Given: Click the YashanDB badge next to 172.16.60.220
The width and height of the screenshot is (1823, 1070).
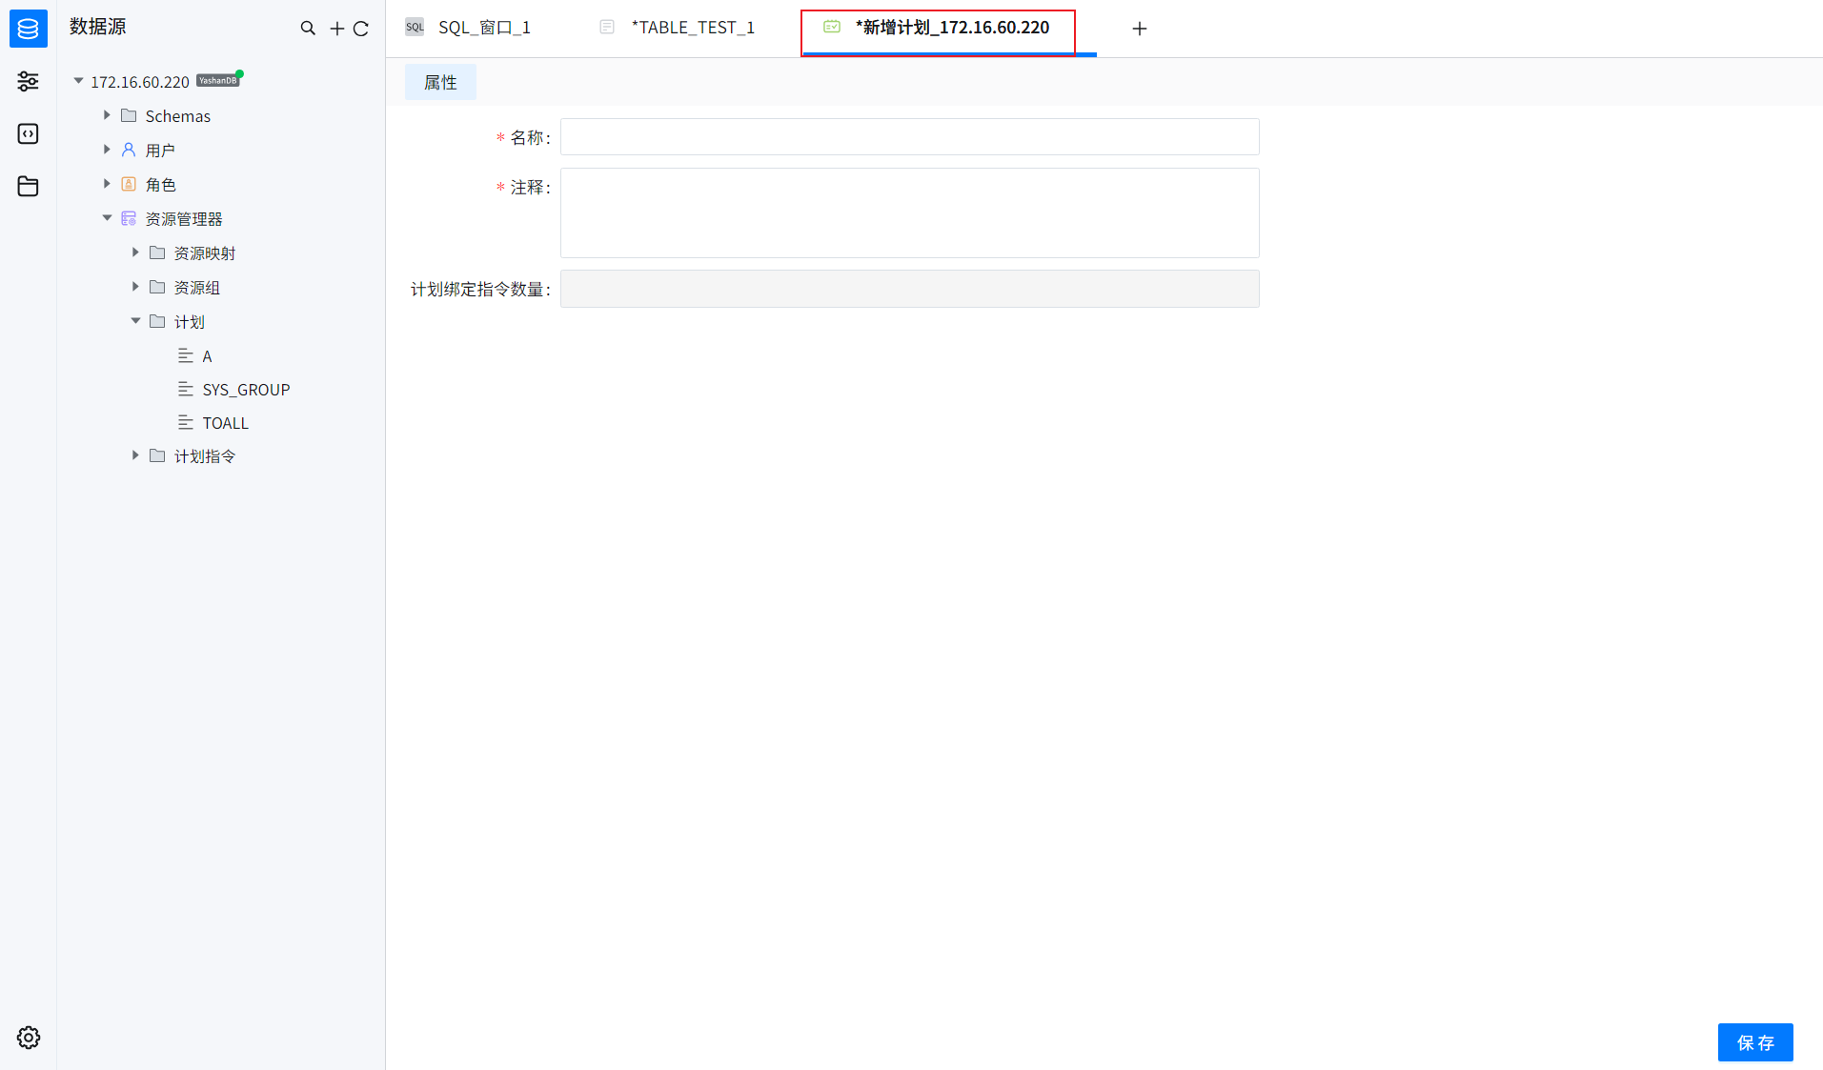Looking at the screenshot, I should [x=217, y=80].
